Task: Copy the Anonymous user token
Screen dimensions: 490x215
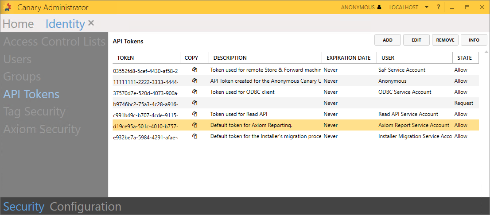Action: [x=194, y=81]
